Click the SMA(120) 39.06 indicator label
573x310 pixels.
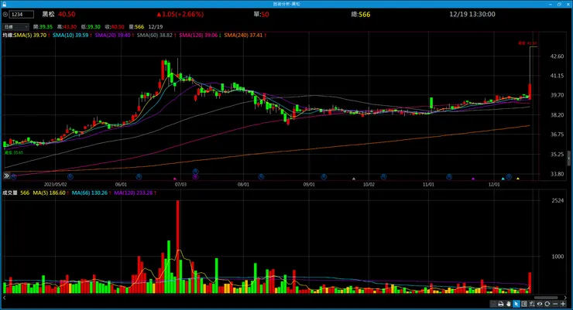[198, 36]
